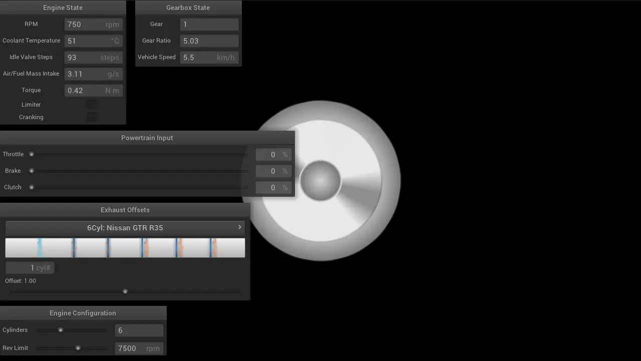Click the Brake slider handle

pyautogui.click(x=32, y=170)
